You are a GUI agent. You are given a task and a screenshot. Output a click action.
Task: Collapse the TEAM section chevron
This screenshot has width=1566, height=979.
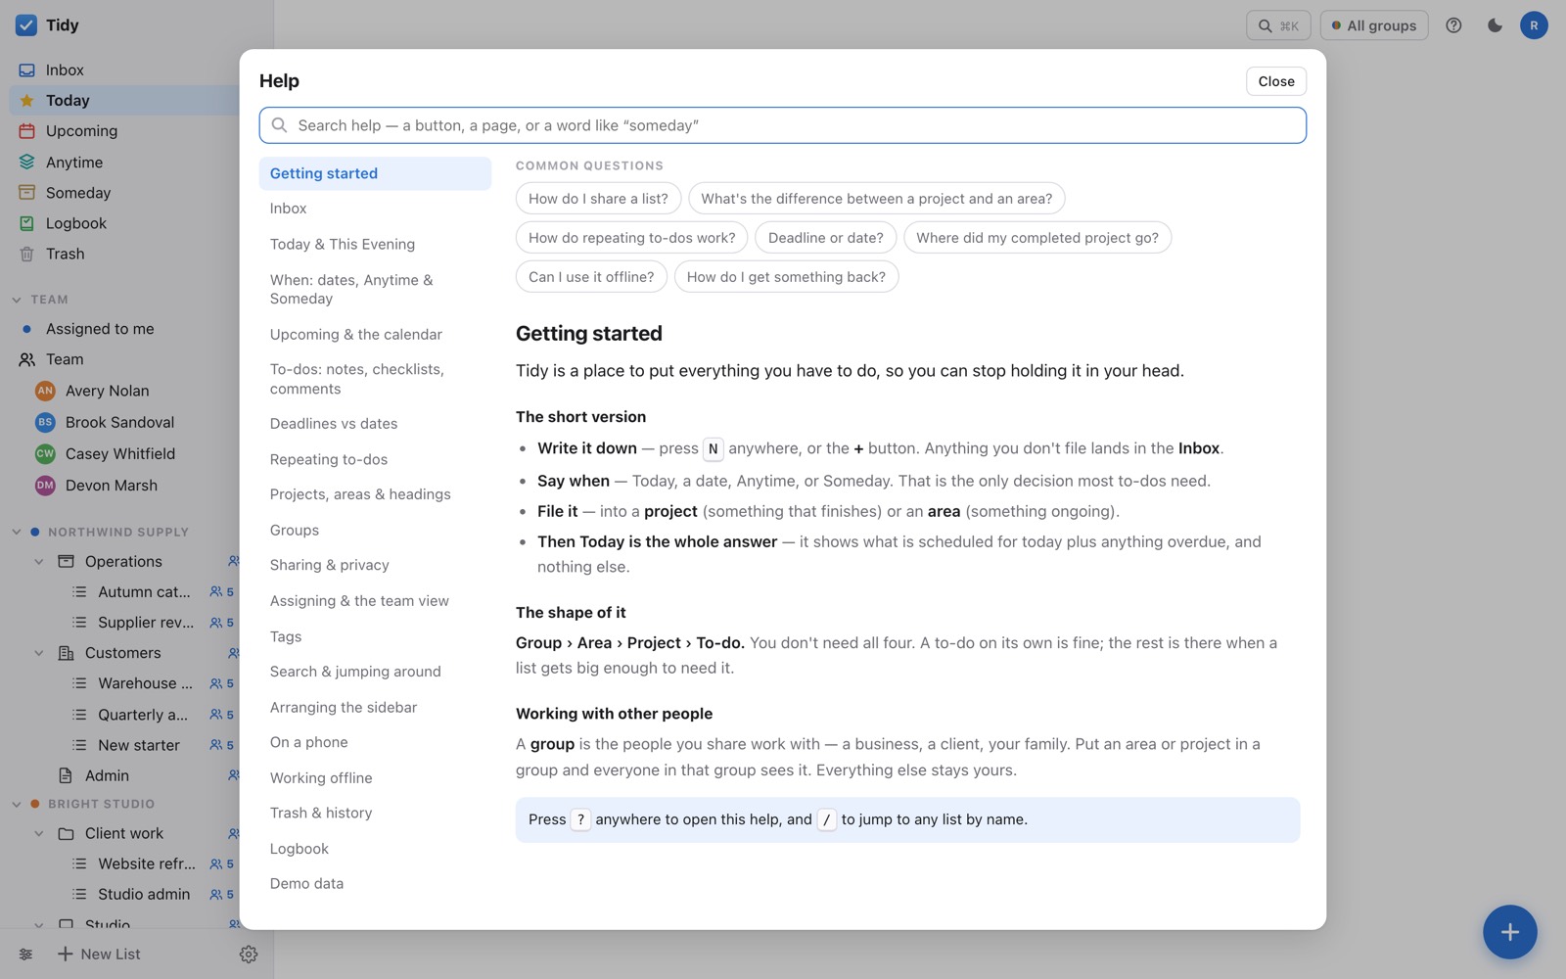pos(17,300)
